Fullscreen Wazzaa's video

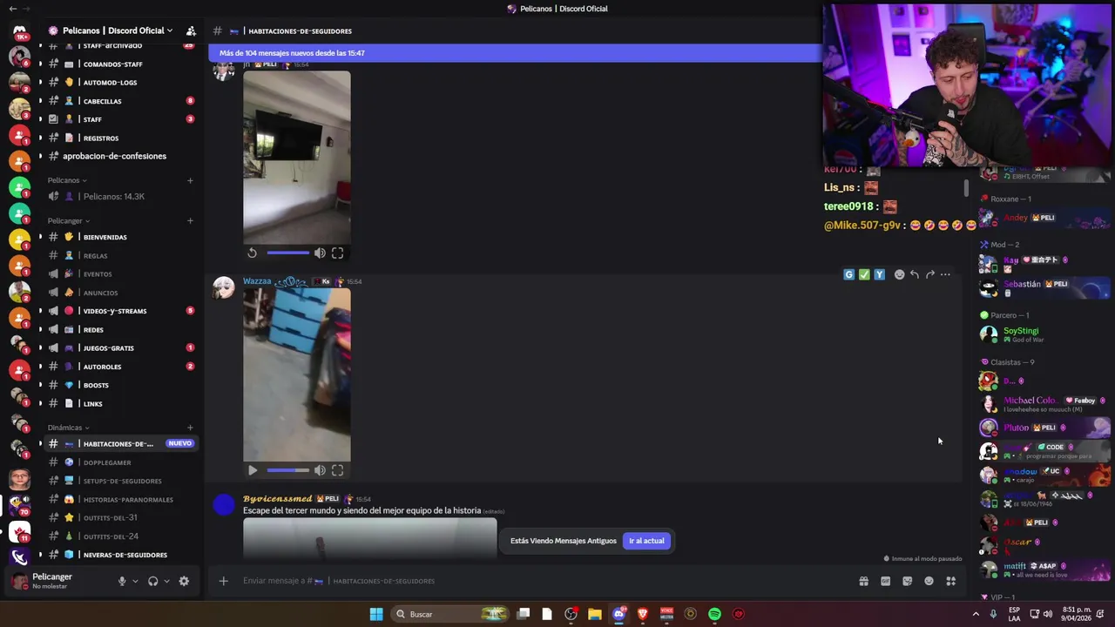coord(337,470)
